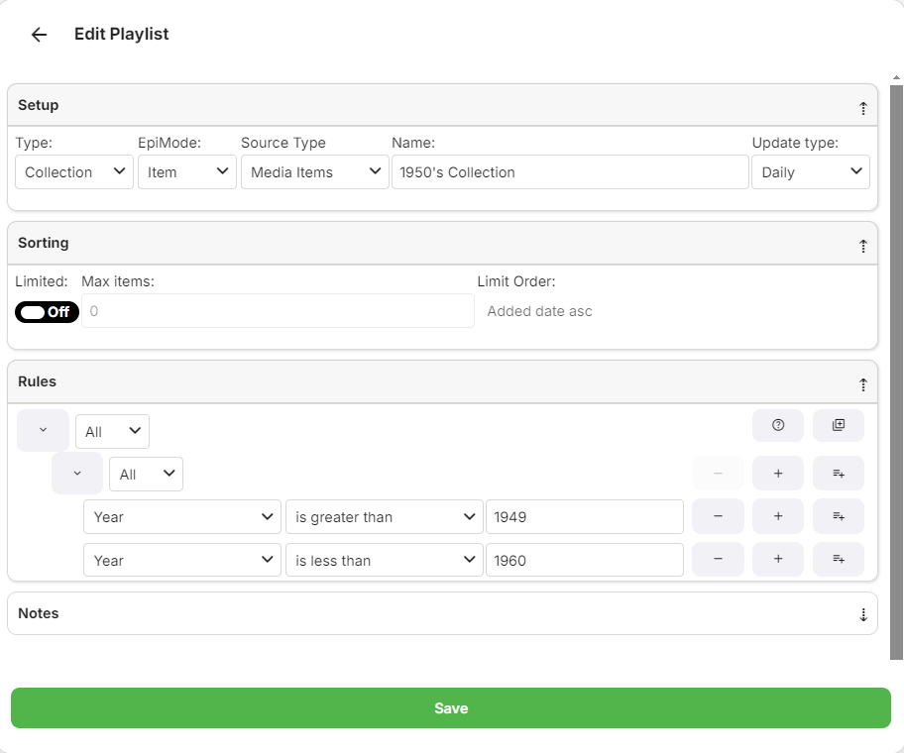Image resolution: width=904 pixels, height=753 pixels.
Task: Open the Source Type Media Items dropdown
Action: tap(314, 172)
